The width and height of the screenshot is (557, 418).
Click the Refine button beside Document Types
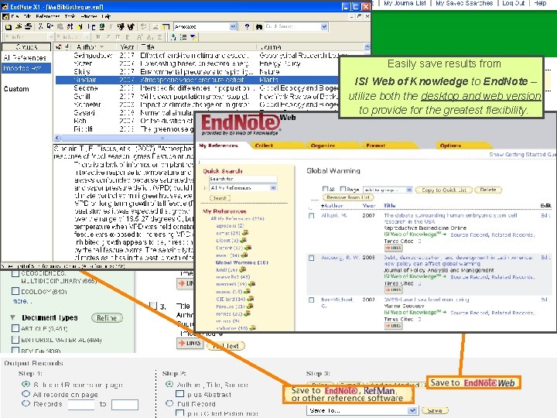click(x=107, y=318)
